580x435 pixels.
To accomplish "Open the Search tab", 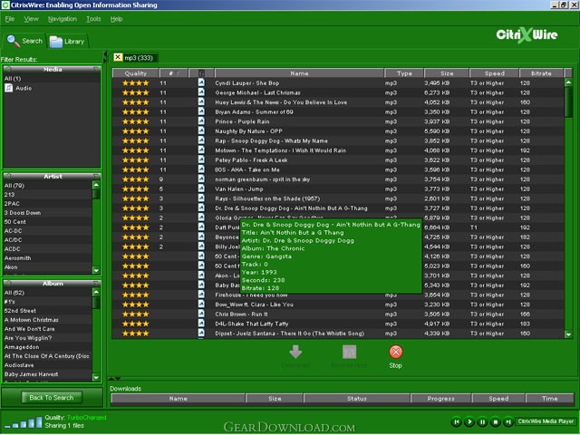I will coord(24,41).
